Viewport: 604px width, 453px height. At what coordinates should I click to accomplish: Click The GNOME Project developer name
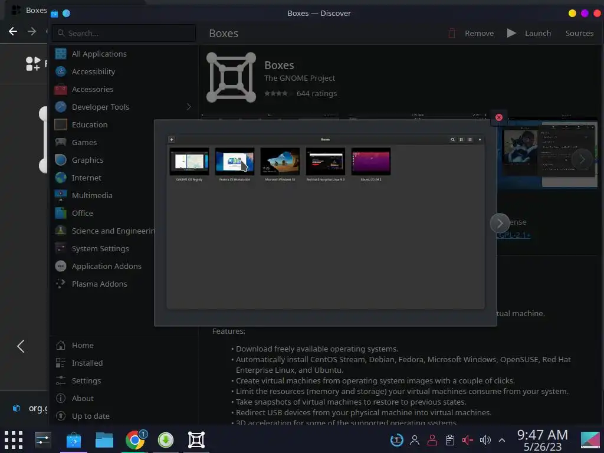pos(299,78)
